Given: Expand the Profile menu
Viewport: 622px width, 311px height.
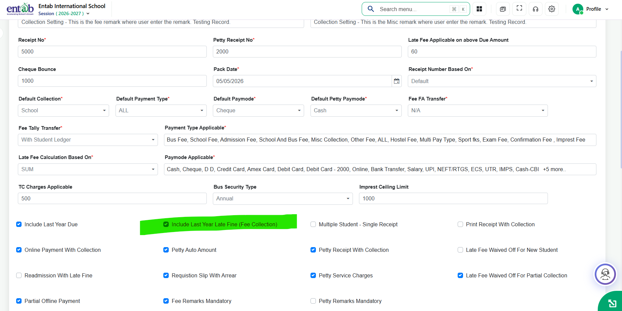Looking at the screenshot, I should click(x=597, y=9).
